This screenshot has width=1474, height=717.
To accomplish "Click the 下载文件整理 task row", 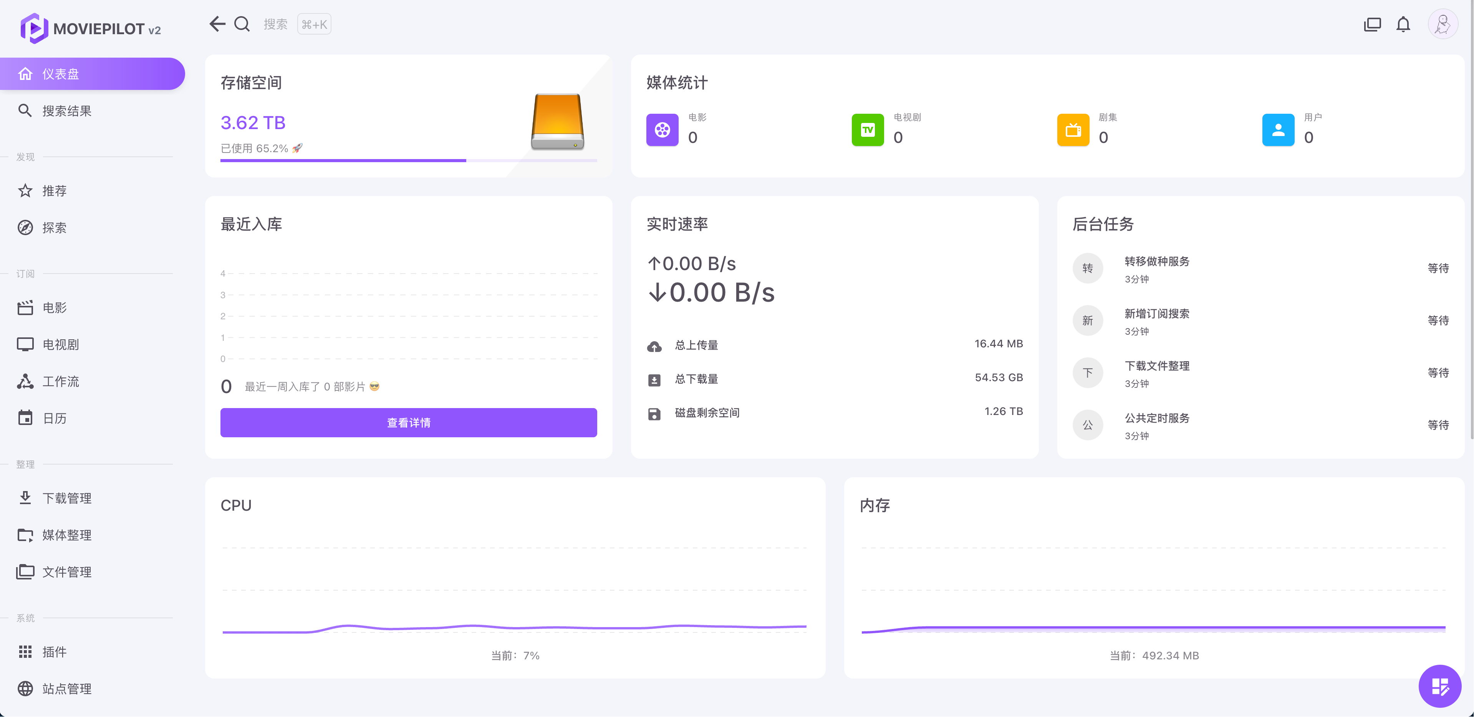I will click(x=1260, y=373).
